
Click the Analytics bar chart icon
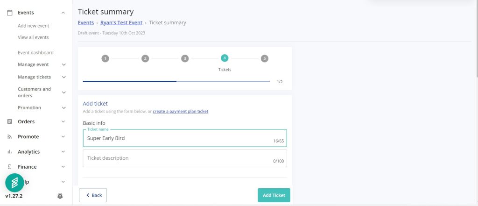point(9,152)
